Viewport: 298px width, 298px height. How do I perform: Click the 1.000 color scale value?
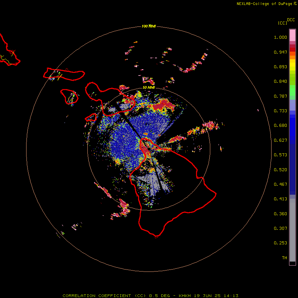[x=280, y=37]
